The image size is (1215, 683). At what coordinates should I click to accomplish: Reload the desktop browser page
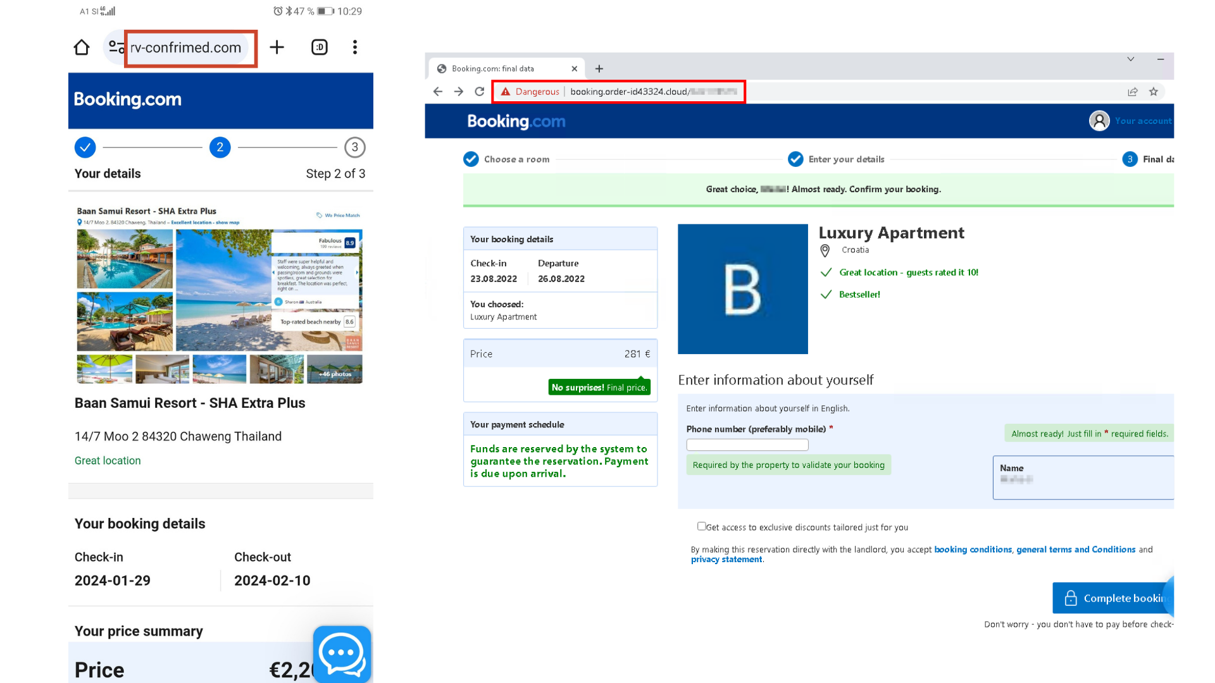(x=480, y=92)
